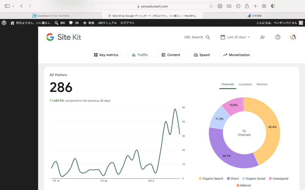The height and width of the screenshot is (190, 305).
Task: Click the 7月 26 axis label
Action: 104,181
